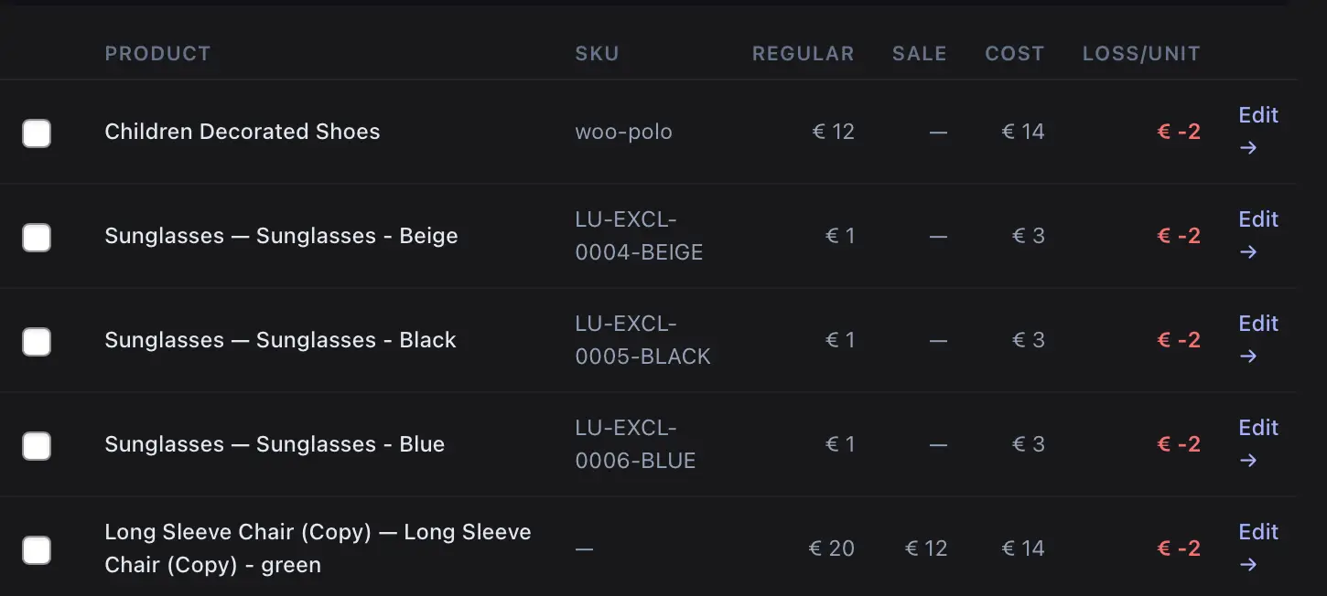Click the SALE column header

click(919, 54)
